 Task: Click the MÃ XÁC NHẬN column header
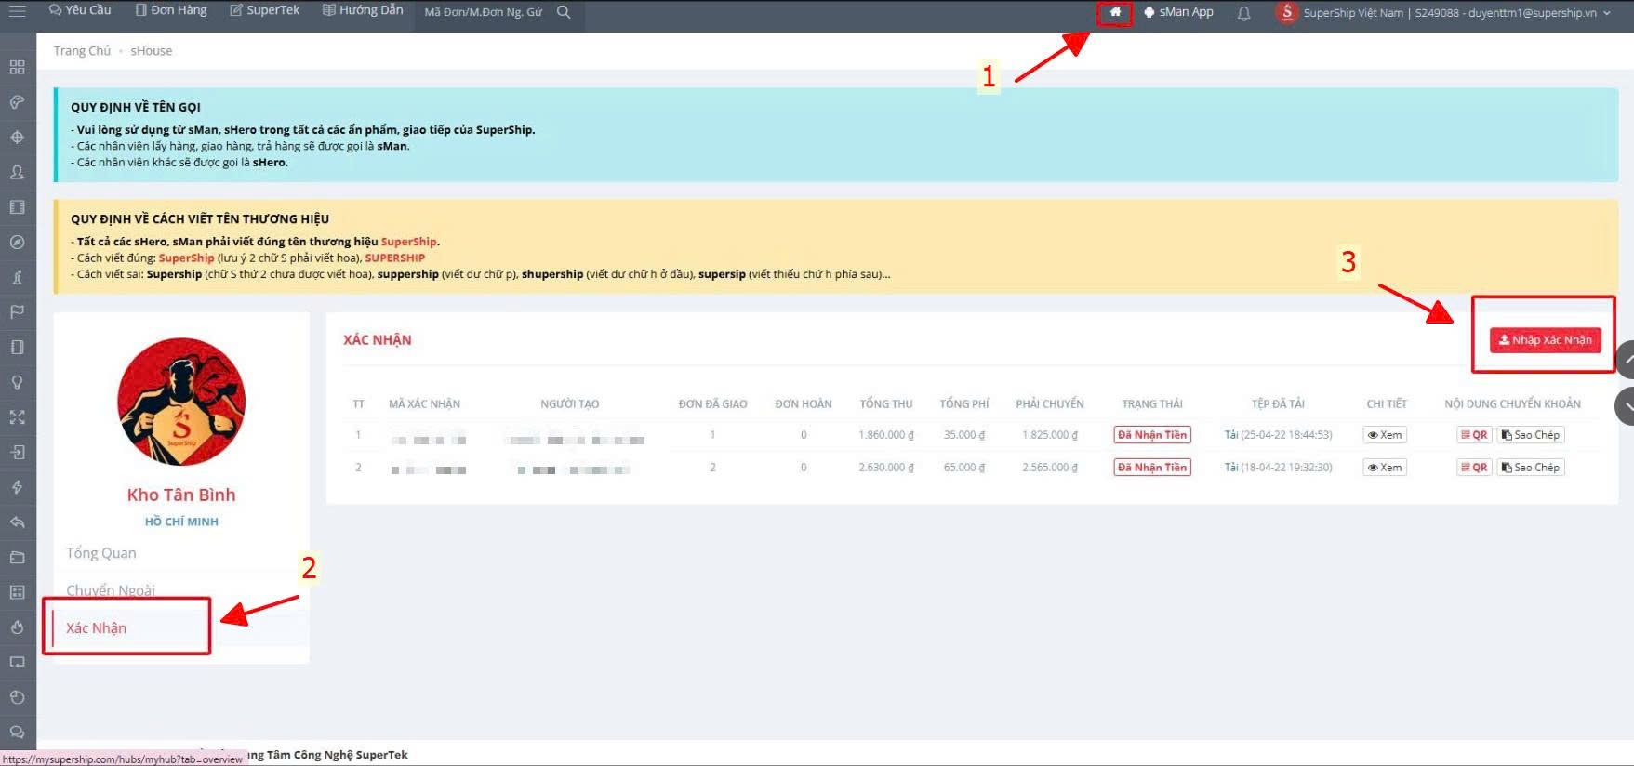coord(424,404)
